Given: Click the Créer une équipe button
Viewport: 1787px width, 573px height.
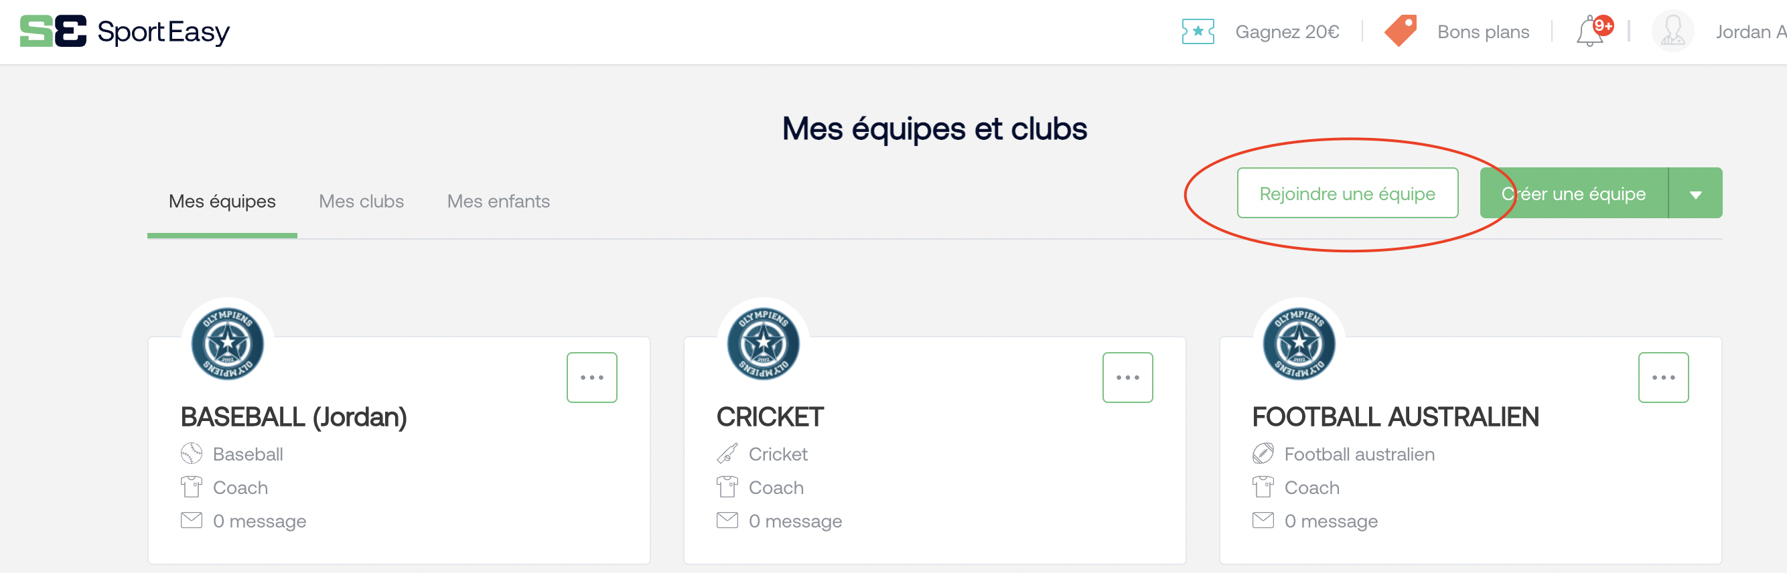Looking at the screenshot, I should [x=1573, y=193].
